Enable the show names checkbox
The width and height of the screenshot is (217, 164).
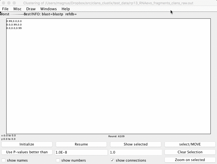4,161
